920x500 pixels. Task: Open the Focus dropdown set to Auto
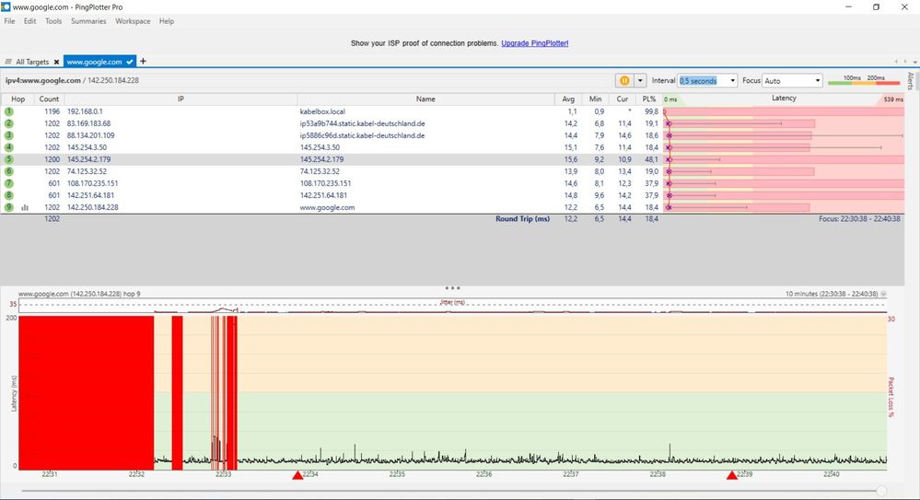click(x=815, y=81)
